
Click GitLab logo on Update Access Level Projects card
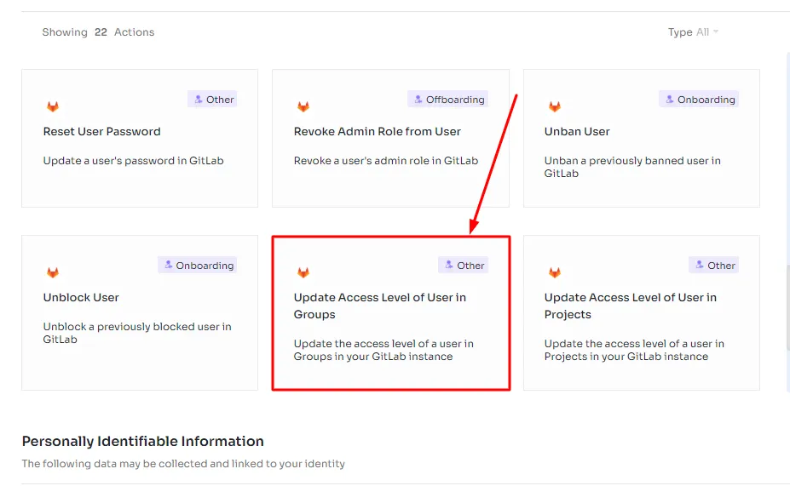555,272
